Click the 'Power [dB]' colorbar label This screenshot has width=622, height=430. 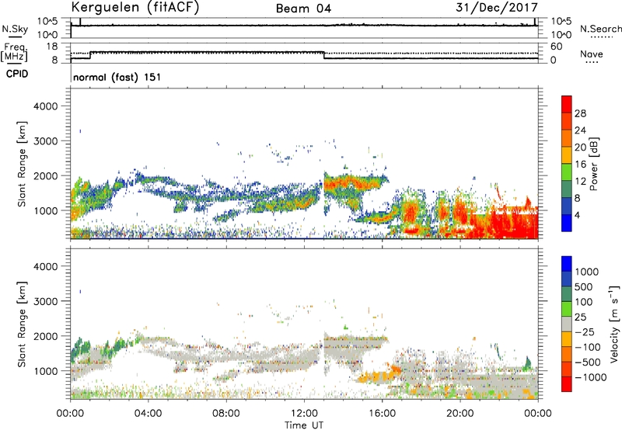[593, 164]
